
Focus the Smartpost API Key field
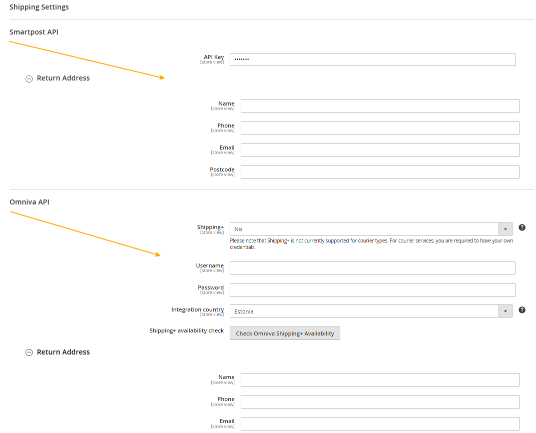[372, 59]
